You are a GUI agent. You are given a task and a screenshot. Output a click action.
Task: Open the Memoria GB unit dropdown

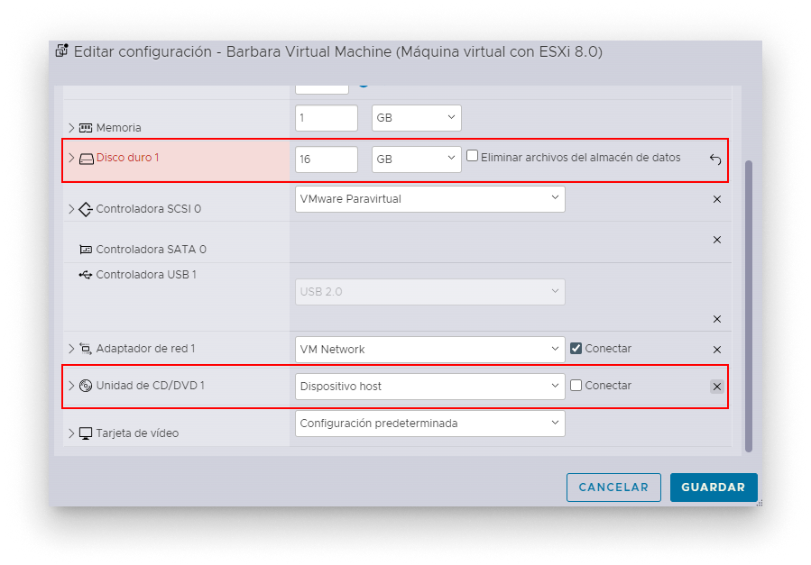click(x=416, y=118)
